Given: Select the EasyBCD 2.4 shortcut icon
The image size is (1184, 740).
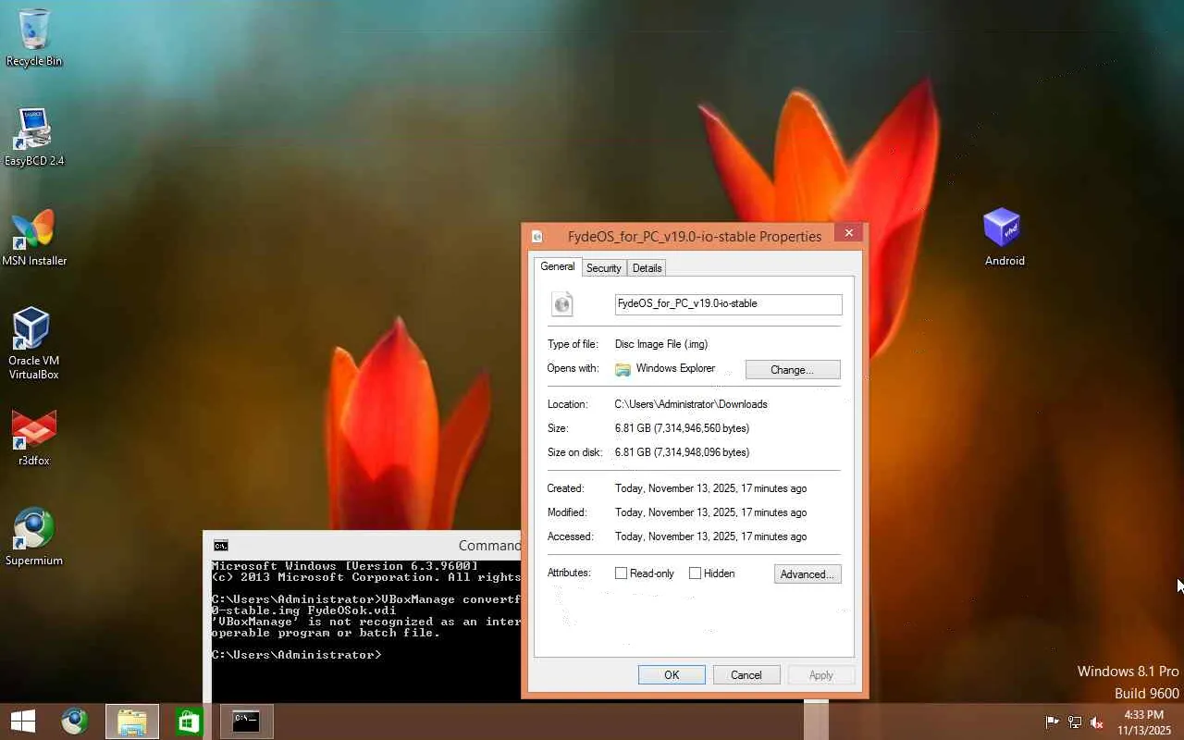Looking at the screenshot, I should pyautogui.click(x=34, y=138).
